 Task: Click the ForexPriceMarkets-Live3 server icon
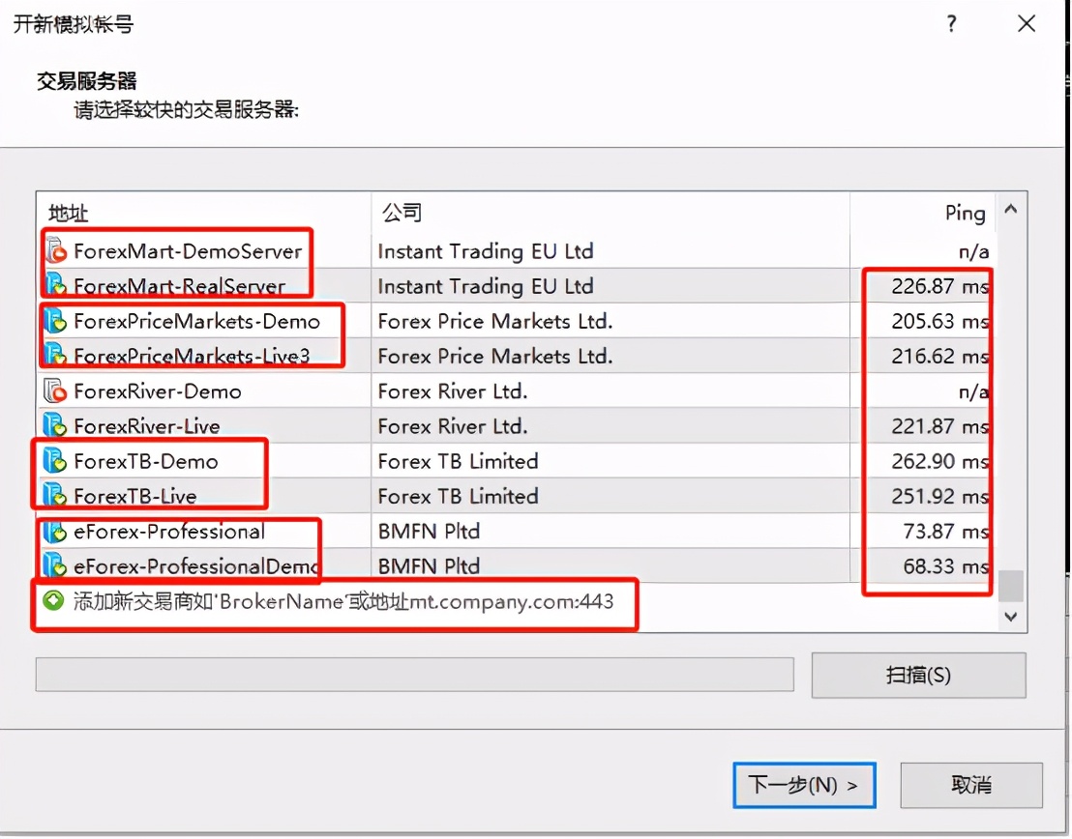pyautogui.click(x=55, y=355)
